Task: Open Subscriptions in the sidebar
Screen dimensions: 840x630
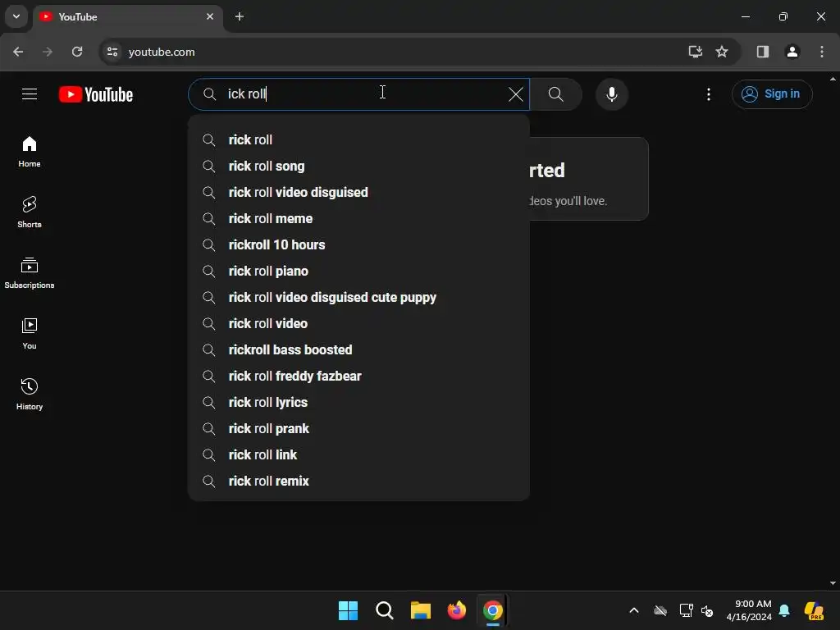Action: pos(30,272)
